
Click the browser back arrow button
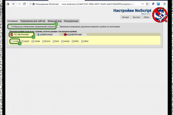pyautogui.click(x=14, y=4)
